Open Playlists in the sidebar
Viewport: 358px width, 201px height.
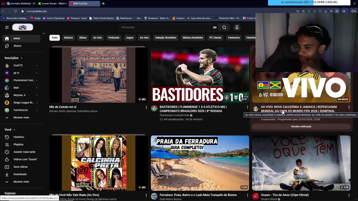[22, 145]
